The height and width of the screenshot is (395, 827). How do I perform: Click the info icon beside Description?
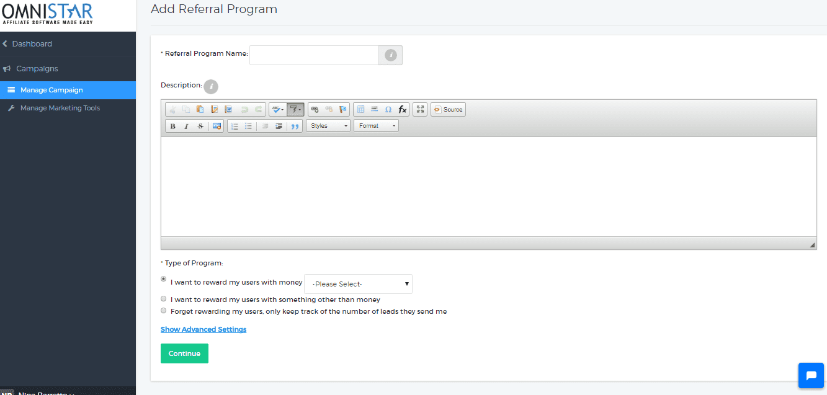coord(211,86)
